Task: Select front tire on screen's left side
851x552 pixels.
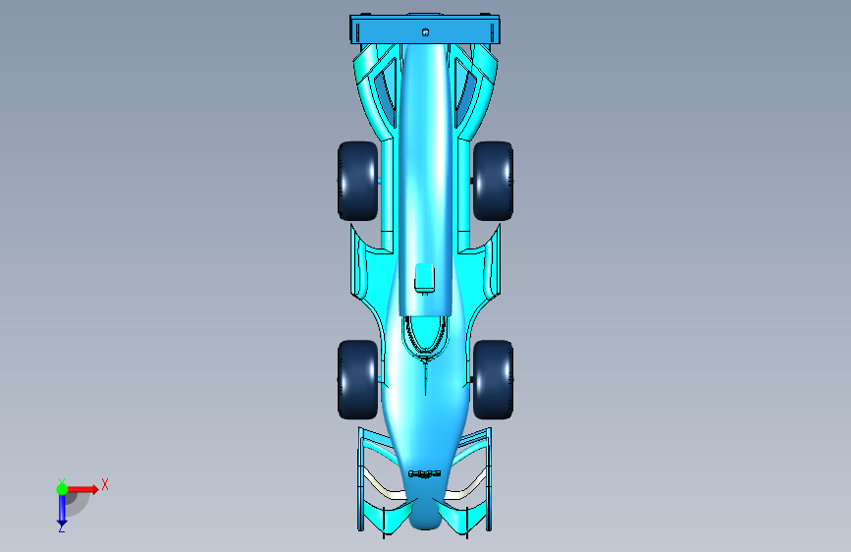Action: (357, 380)
